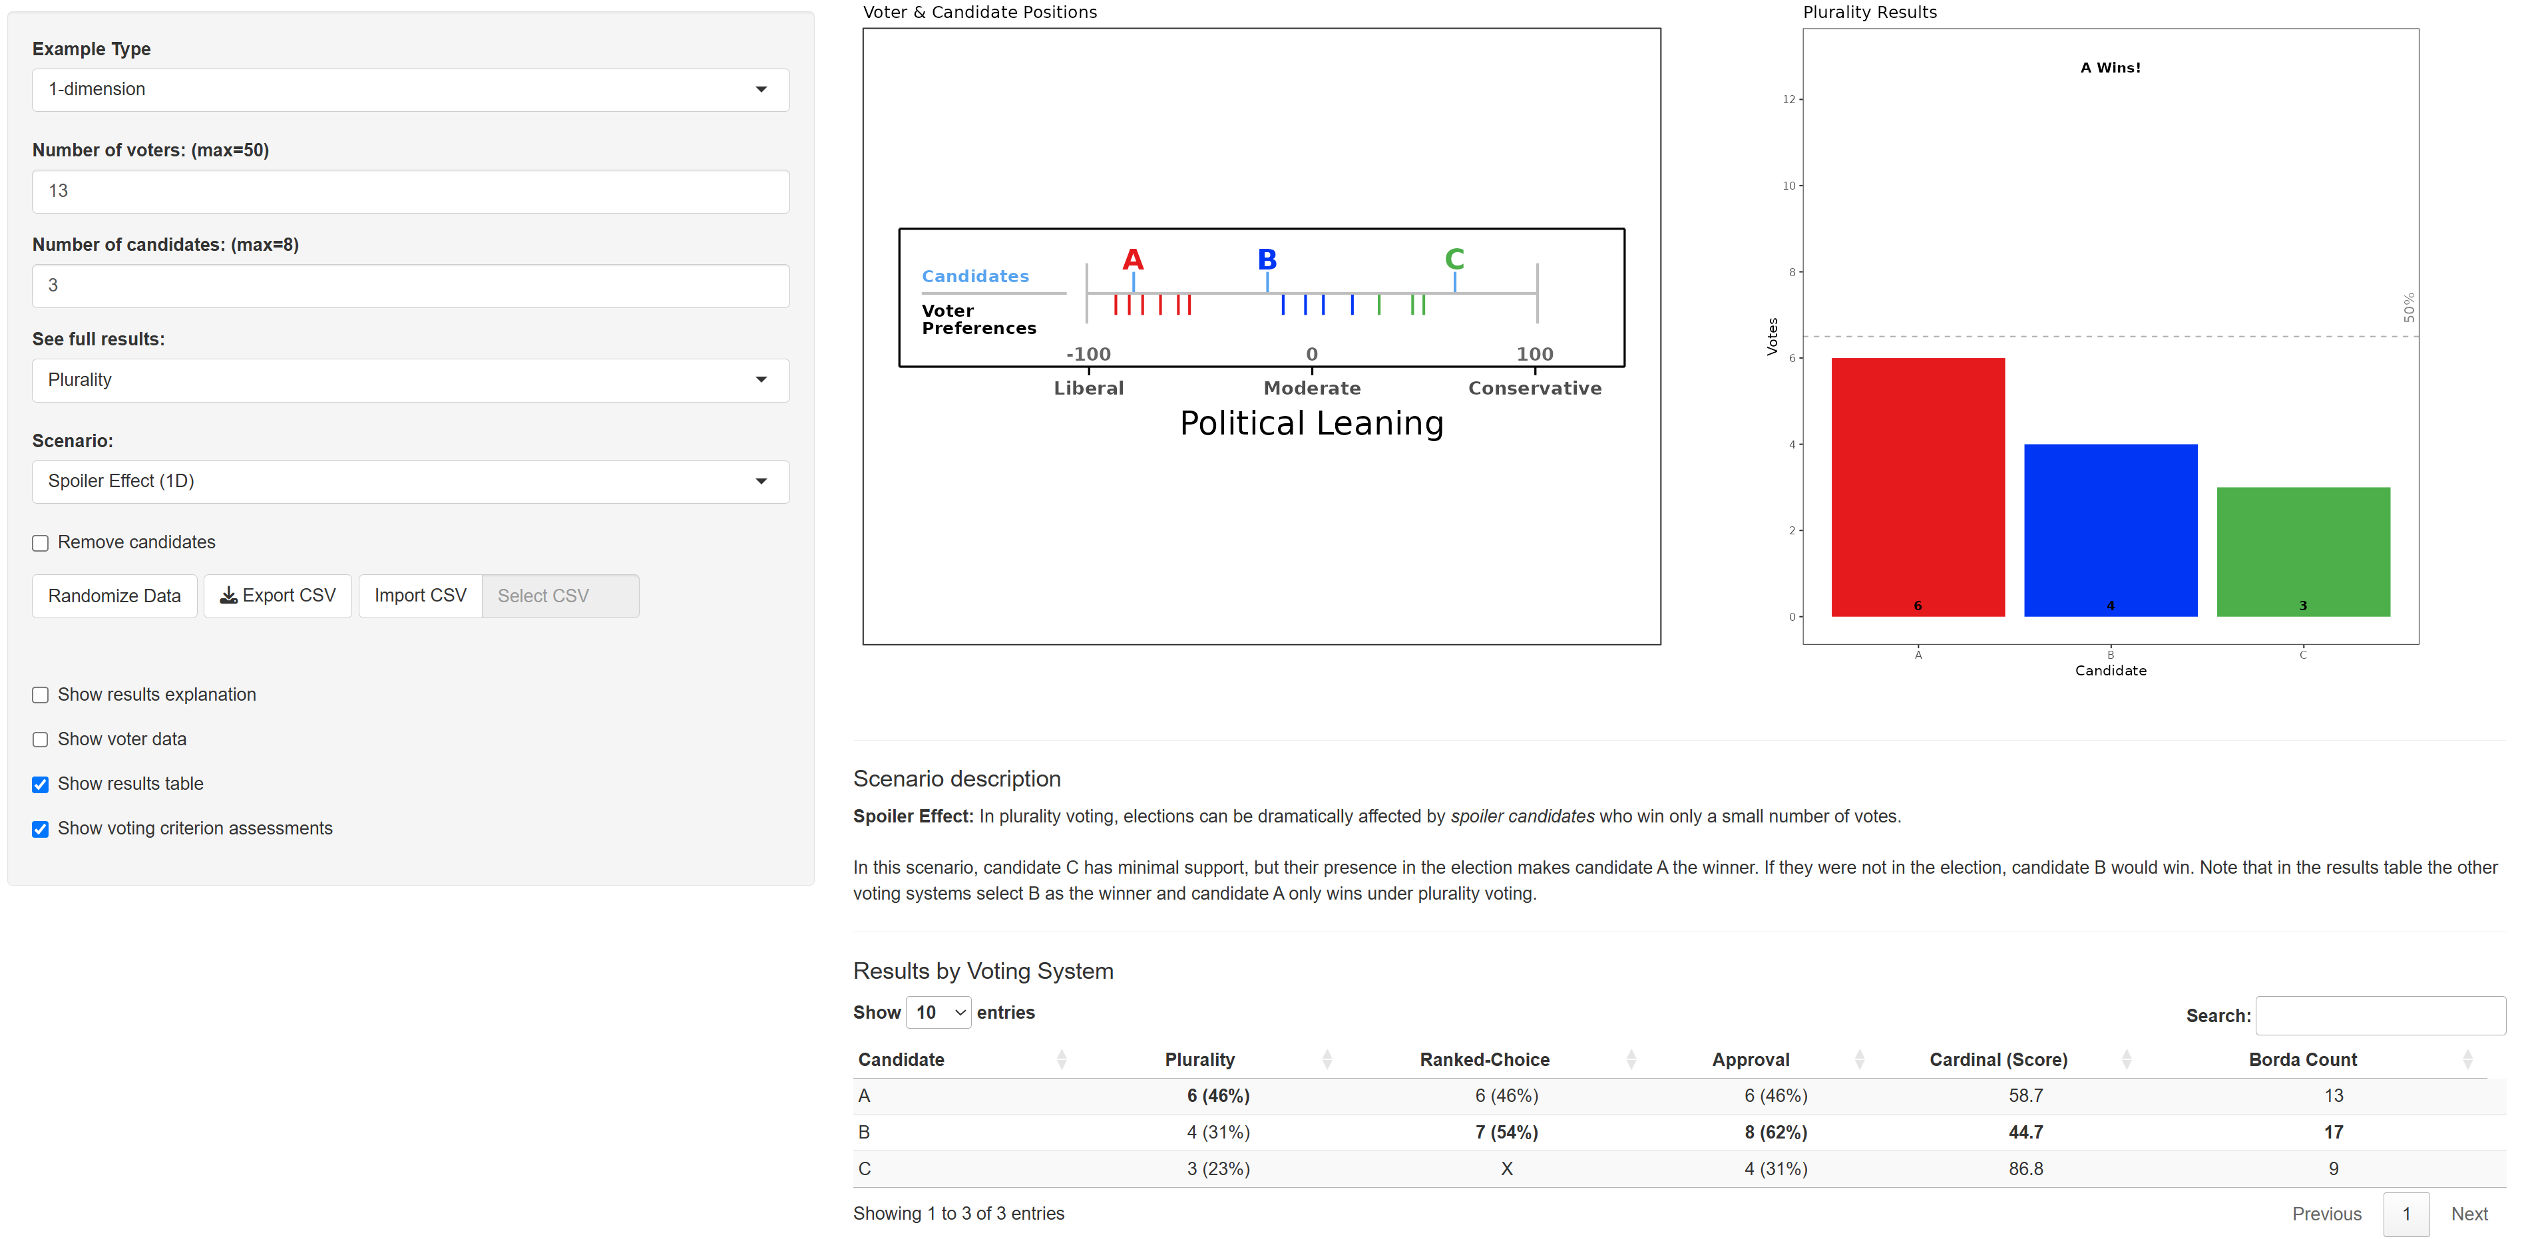Enable the Remove candidates checkbox
Screen dimensions: 2524x1239
tap(40, 542)
